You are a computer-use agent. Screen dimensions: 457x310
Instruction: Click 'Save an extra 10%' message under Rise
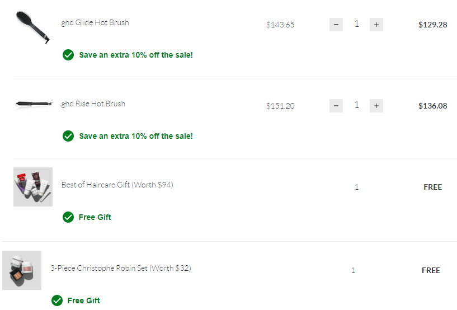click(136, 136)
